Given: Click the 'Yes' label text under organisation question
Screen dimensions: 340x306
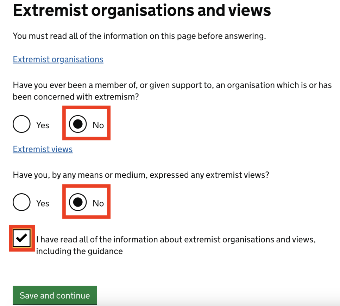Looking at the screenshot, I should [43, 125].
